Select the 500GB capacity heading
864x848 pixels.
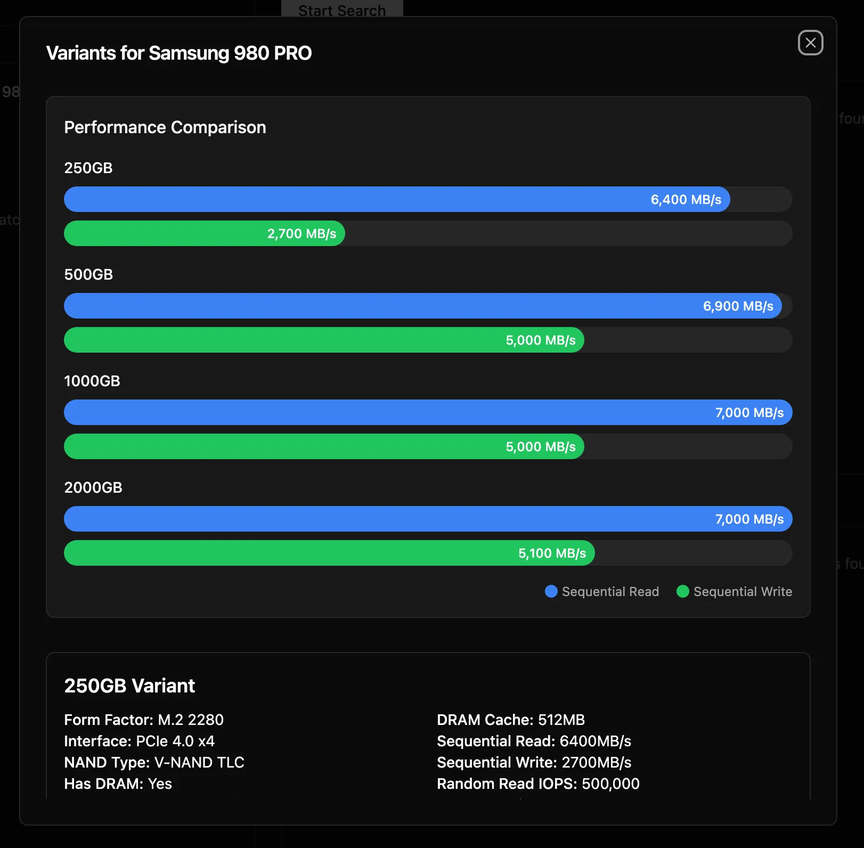click(x=88, y=274)
